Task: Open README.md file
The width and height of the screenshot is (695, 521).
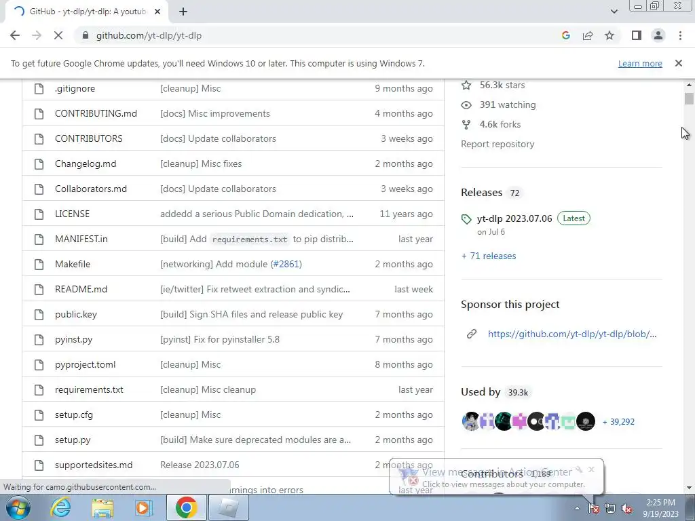Action: 81,289
